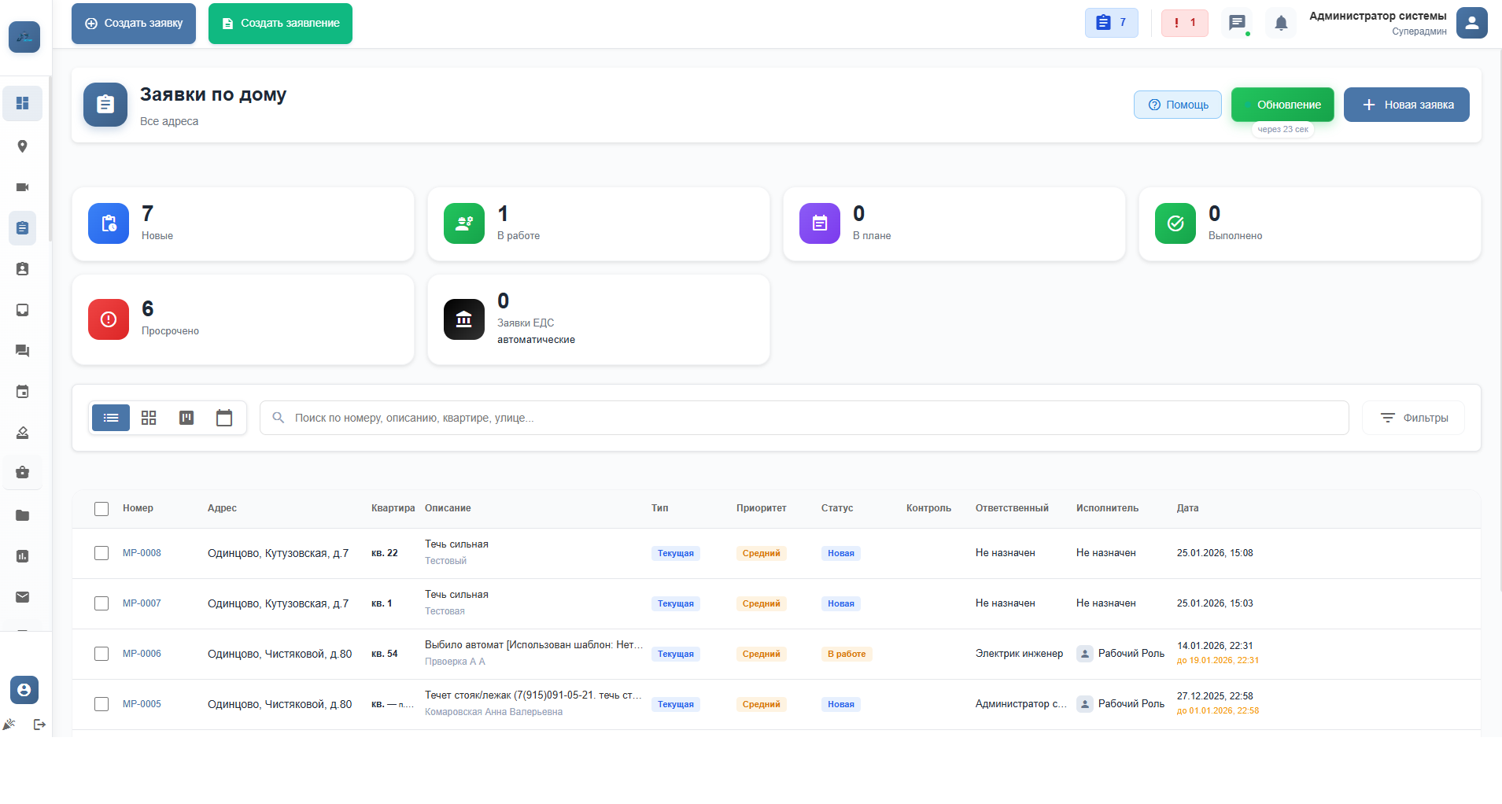Switch to grid view layout
Image resolution: width=1502 pixels, height=804 pixels.
pyautogui.click(x=149, y=418)
